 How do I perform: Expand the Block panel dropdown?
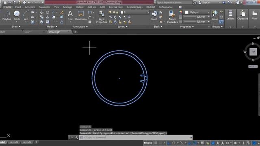tap(158, 27)
